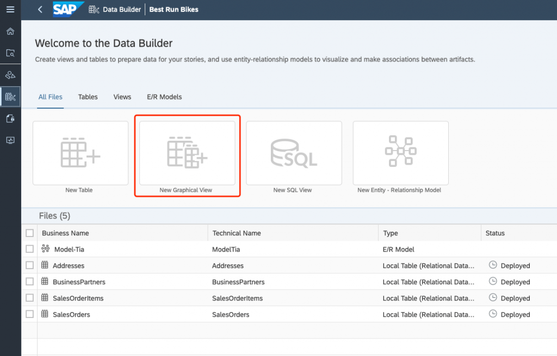Click the Data Builder header icon
Viewport: 557px width, 356px height.
(x=94, y=10)
